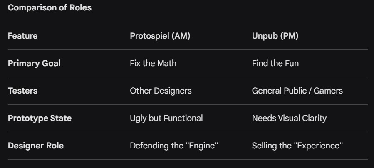
Task: Click the word 'Engine' in last row
Action: click(x=203, y=146)
